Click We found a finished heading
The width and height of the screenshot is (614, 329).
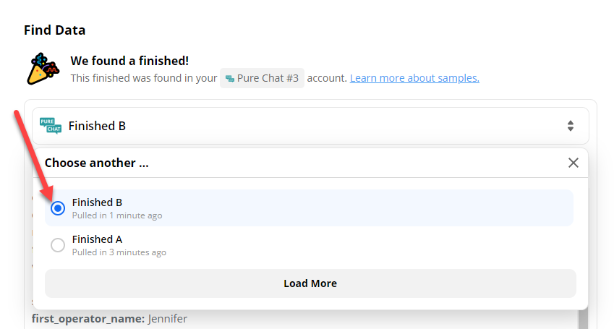pos(129,61)
